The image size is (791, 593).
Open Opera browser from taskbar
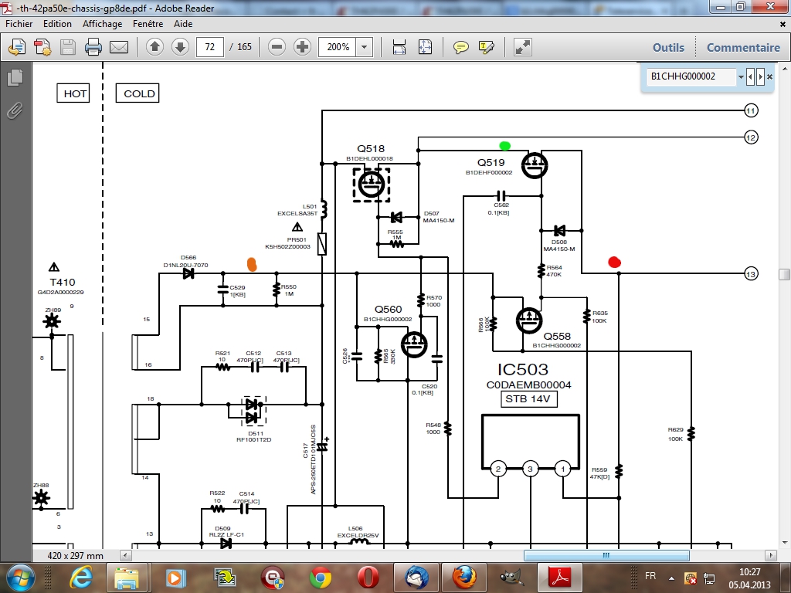tap(368, 578)
